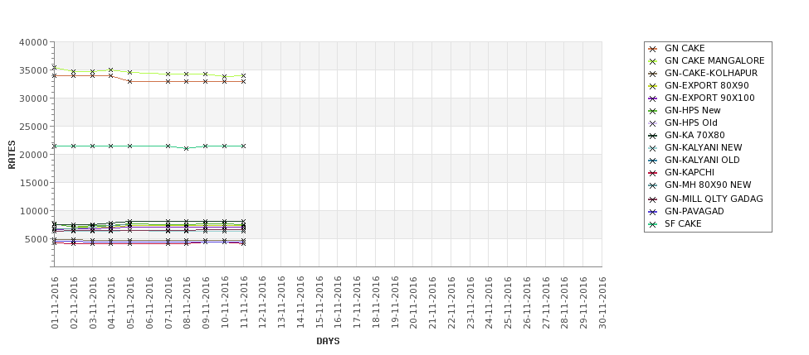Select GN-MILL QLTY GADAG legend entry
809x355 pixels.
click(714, 199)
